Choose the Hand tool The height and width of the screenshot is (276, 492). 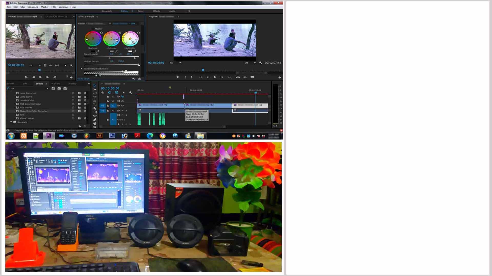point(95,123)
